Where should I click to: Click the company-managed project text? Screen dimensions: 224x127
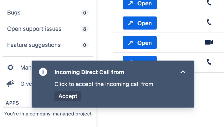click(x=48, y=114)
